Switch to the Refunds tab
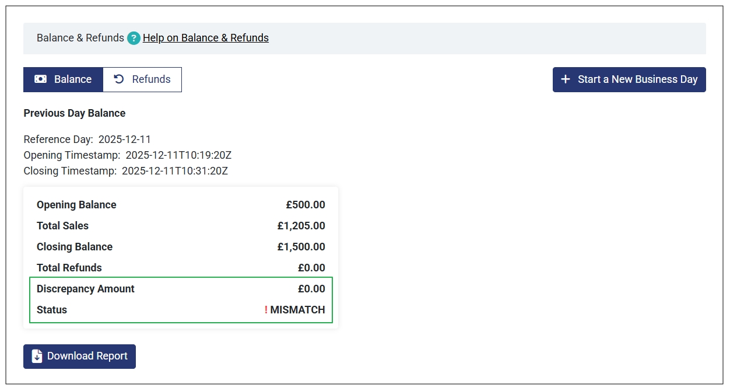This screenshot has width=730, height=391. tap(151, 79)
